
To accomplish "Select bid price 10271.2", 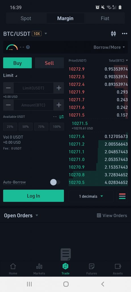I will point(77,144).
